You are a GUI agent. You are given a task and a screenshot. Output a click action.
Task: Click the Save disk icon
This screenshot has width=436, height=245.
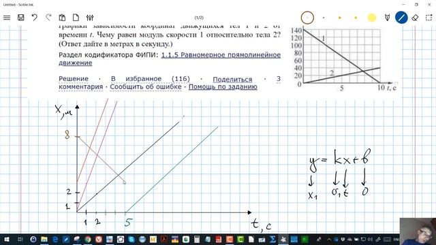(20, 18)
